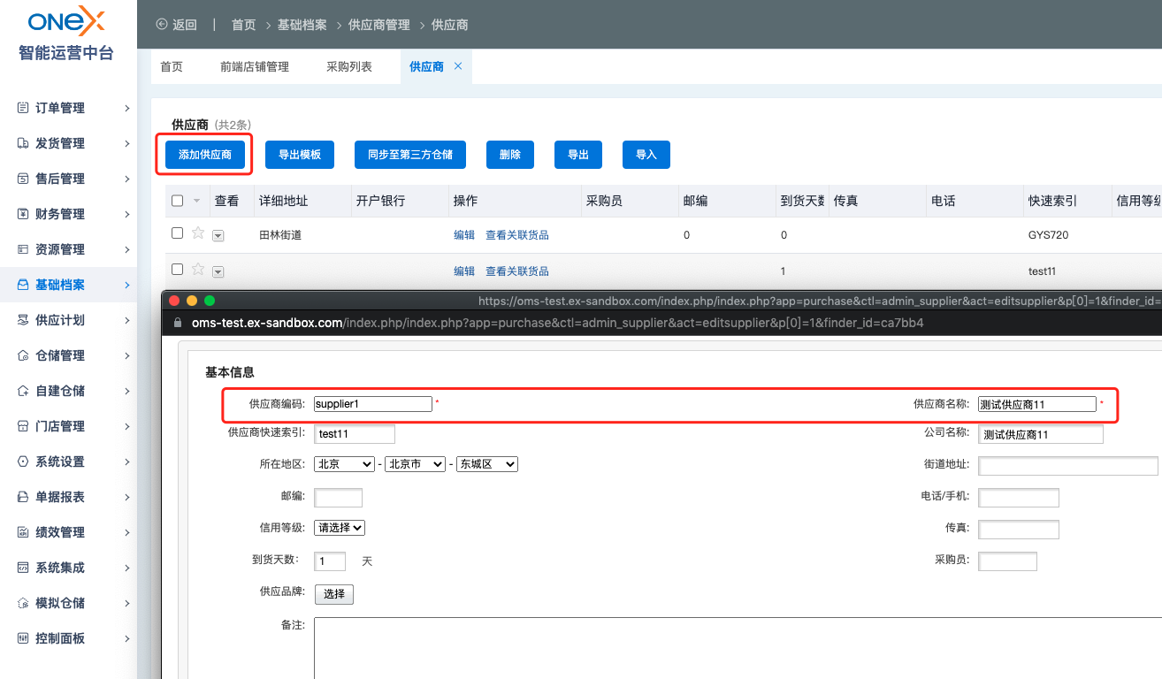Open the 所在地区 province dropdown 北京
Viewport: 1162px width, 679px height.
click(x=345, y=464)
